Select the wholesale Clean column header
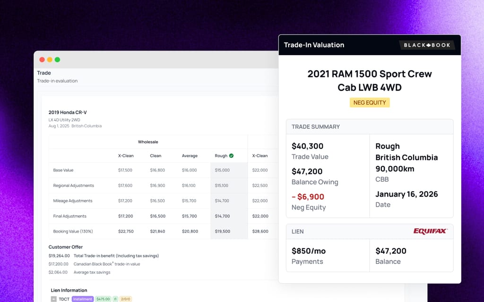 pos(156,156)
